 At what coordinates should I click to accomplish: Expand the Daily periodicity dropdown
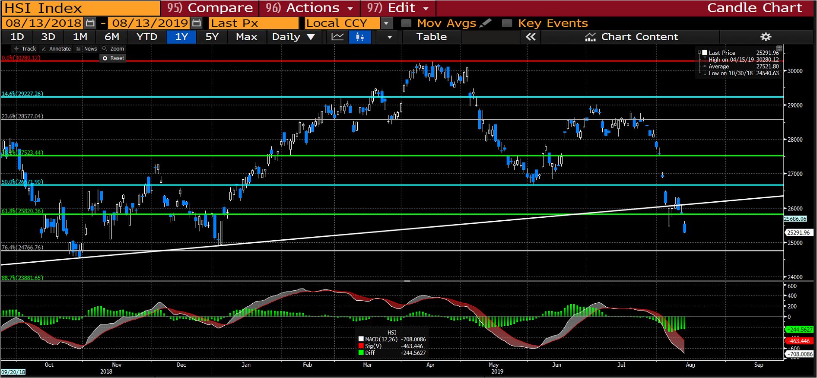tap(293, 37)
